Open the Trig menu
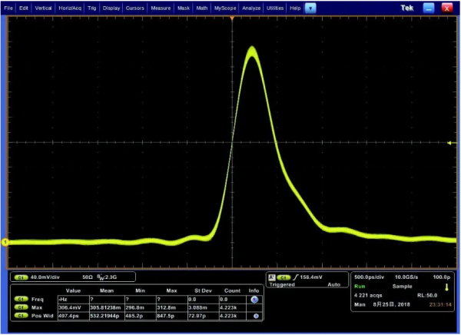This screenshot has width=461, height=335. (x=91, y=7)
